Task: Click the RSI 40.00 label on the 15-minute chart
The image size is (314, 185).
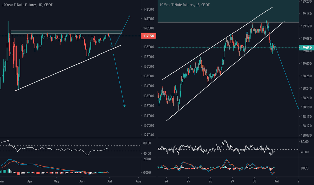Action: (305, 152)
